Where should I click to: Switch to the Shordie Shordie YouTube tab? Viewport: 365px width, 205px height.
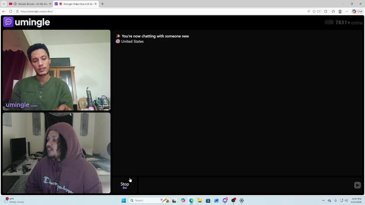coord(30,4)
